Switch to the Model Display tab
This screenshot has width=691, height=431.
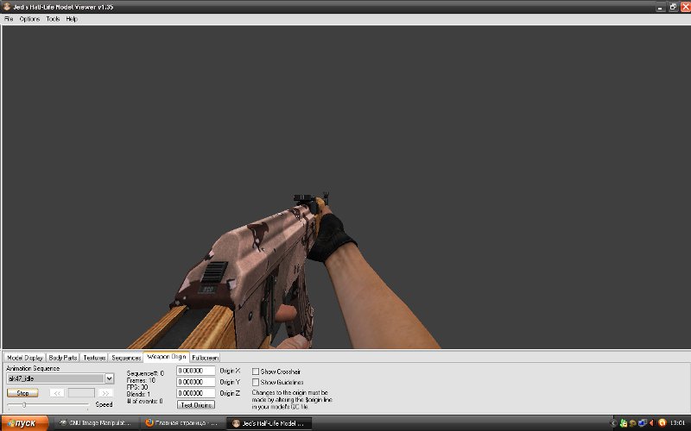[x=25, y=358]
